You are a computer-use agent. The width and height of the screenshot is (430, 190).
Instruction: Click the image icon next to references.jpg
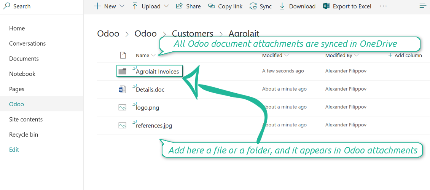click(x=122, y=125)
